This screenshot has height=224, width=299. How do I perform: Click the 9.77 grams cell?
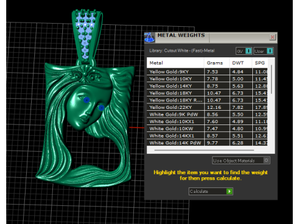point(217,142)
